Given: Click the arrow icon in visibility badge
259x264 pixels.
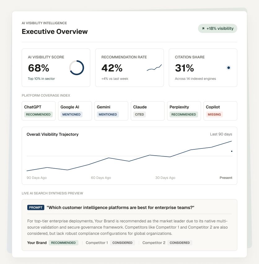Looking at the screenshot, I should (x=203, y=29).
